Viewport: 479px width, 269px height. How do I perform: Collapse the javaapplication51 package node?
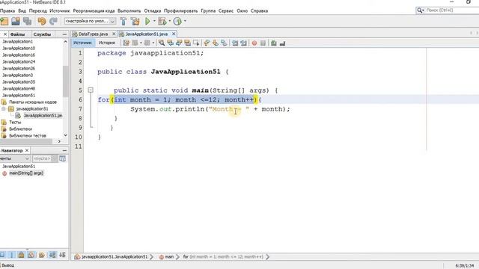coord(3,108)
